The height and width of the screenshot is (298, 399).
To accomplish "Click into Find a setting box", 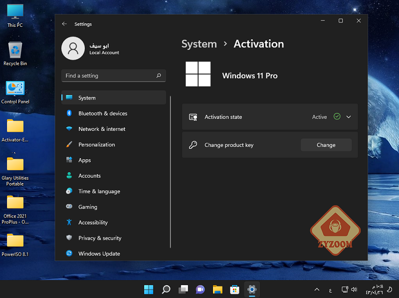I will 114,76.
